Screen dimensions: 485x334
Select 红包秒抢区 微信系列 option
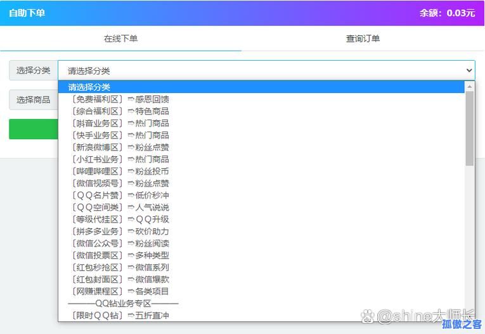[261, 268]
